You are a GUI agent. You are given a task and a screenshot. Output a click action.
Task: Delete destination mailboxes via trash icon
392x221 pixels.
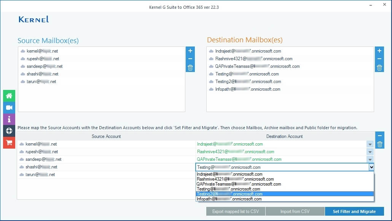pos(379,67)
